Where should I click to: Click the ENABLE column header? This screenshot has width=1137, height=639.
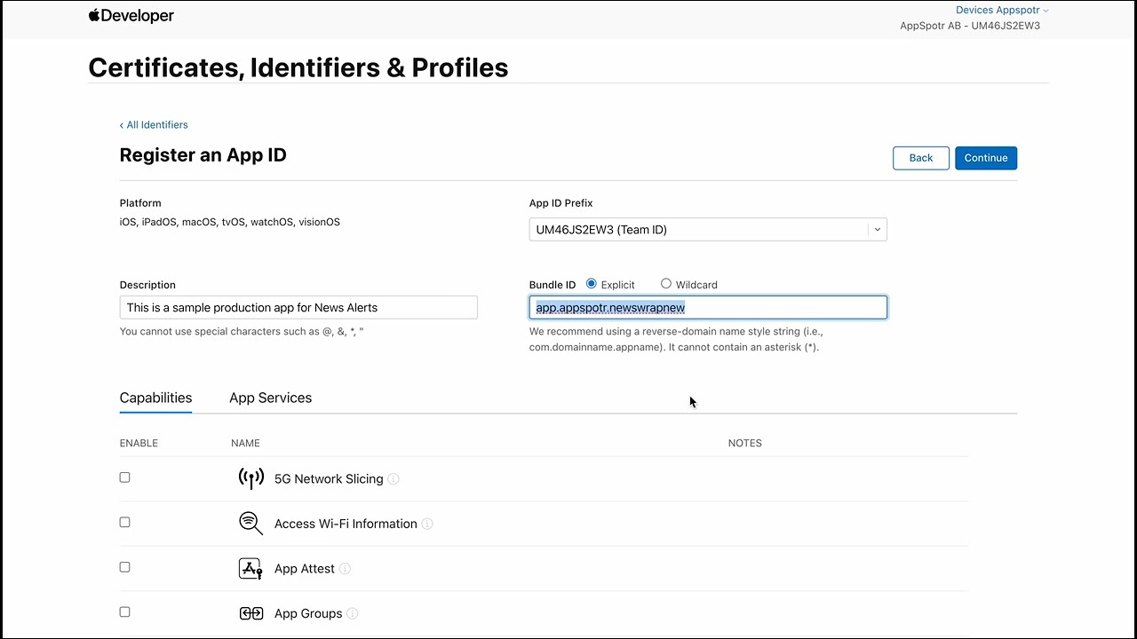pyautogui.click(x=139, y=443)
